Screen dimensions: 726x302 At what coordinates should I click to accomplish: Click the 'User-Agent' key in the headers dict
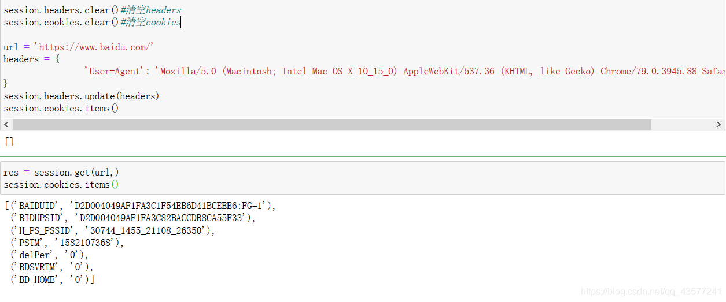pyautogui.click(x=115, y=72)
